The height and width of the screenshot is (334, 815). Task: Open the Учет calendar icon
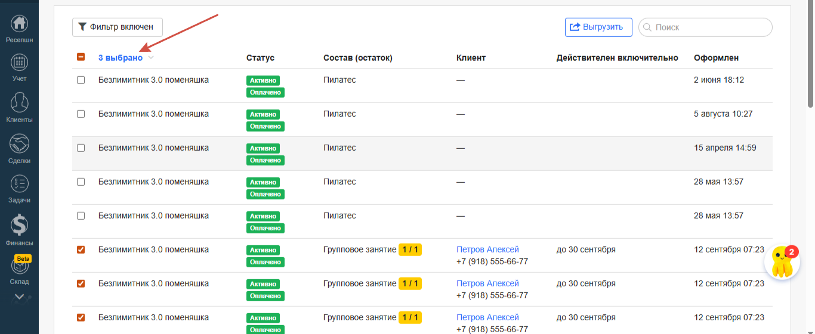pos(20,63)
